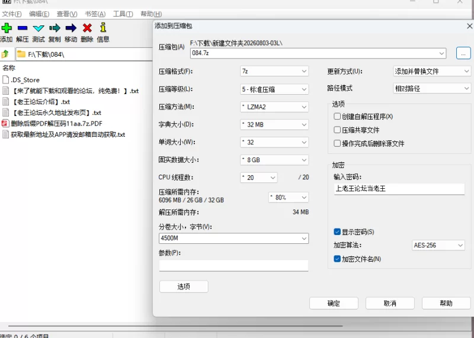Open 固实数据大小 8 GB dropdown

click(x=274, y=160)
